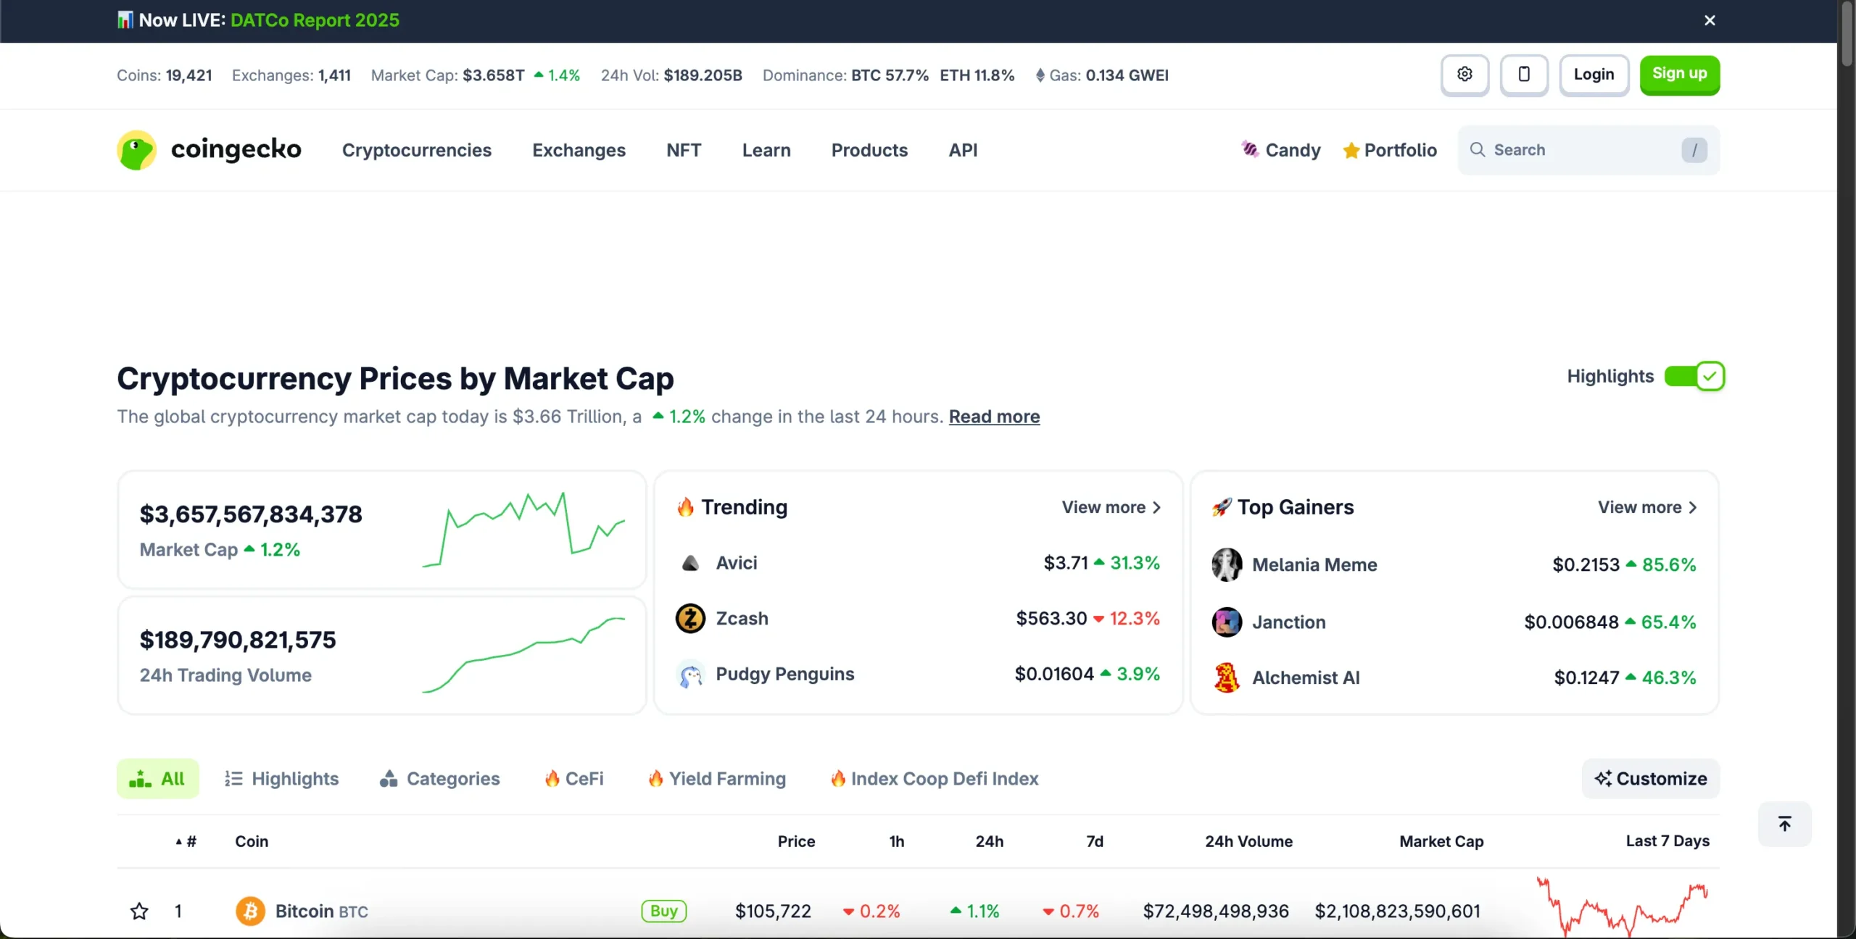This screenshot has height=939, width=1856.
Task: Open the Read more link about market cap
Action: [x=994, y=417]
